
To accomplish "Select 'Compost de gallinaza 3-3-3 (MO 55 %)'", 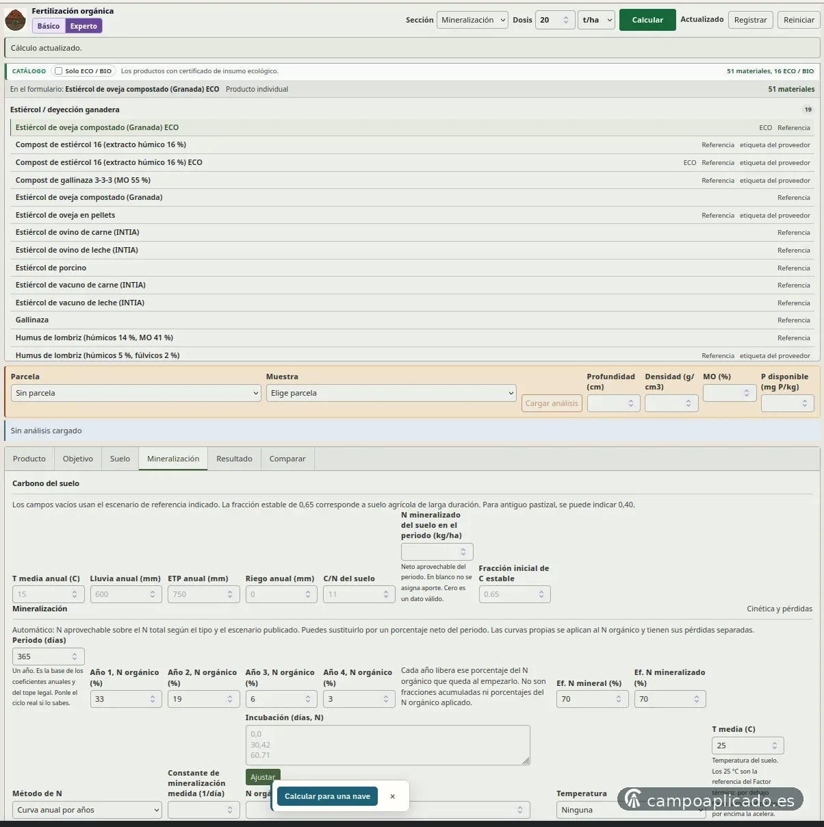I will point(413,180).
